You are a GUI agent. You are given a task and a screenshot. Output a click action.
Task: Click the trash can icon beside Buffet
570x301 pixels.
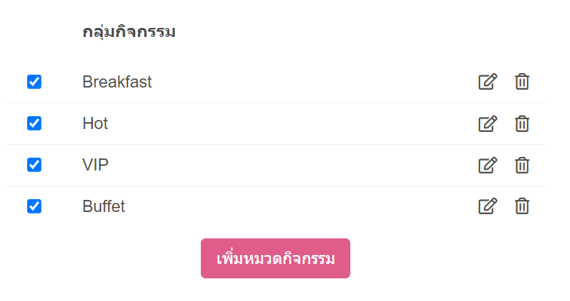522,206
